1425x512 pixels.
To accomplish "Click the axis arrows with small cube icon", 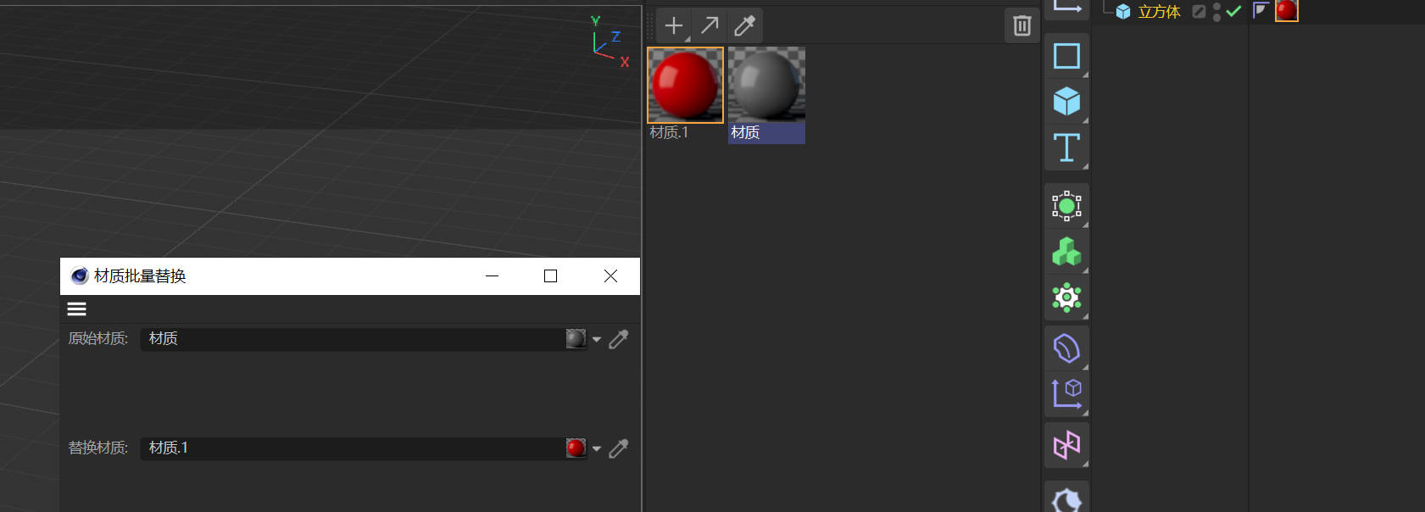I will [1066, 394].
